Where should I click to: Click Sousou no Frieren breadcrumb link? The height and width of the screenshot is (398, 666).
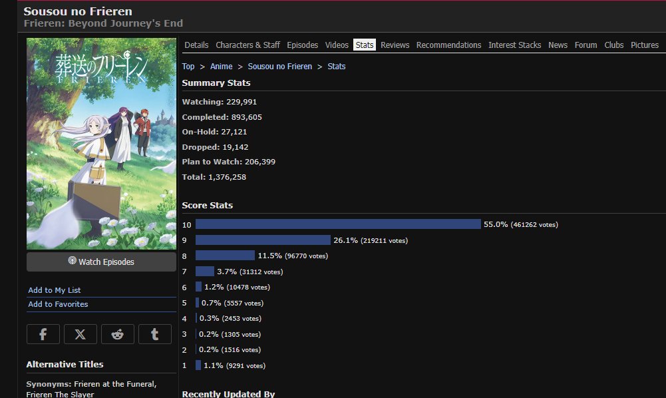[x=280, y=67]
